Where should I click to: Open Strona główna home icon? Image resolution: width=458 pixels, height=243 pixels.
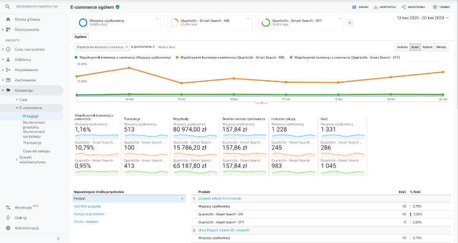point(8,19)
